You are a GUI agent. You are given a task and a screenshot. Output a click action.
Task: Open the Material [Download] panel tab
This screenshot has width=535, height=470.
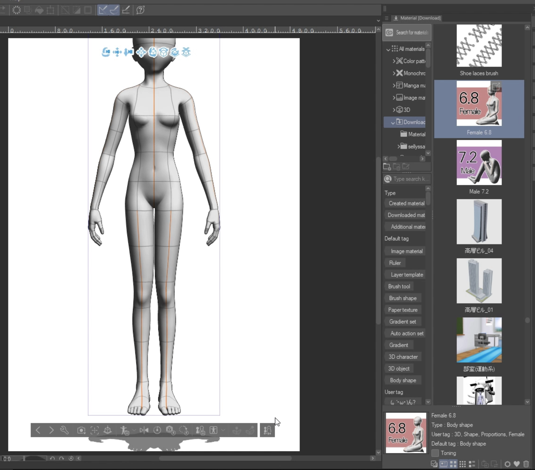[x=417, y=18]
